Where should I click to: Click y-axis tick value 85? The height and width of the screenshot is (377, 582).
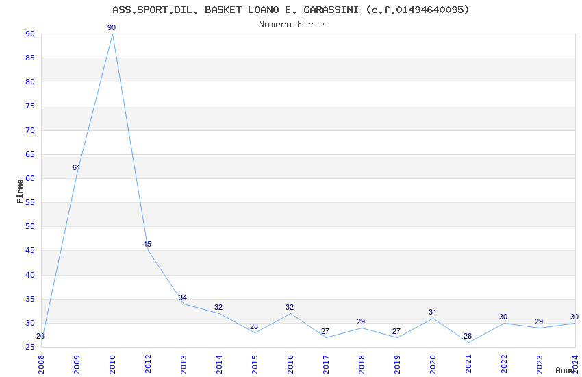click(30, 58)
